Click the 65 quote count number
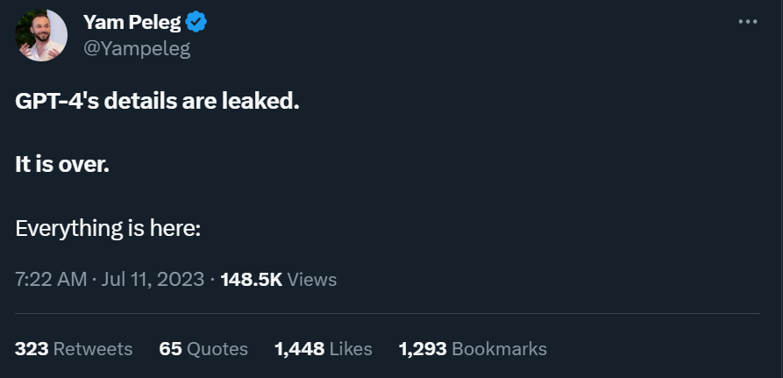This screenshot has width=783, height=378. pyautogui.click(x=170, y=348)
